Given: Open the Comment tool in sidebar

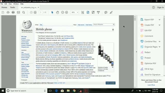Looking at the screenshot, I should click(x=149, y=36).
